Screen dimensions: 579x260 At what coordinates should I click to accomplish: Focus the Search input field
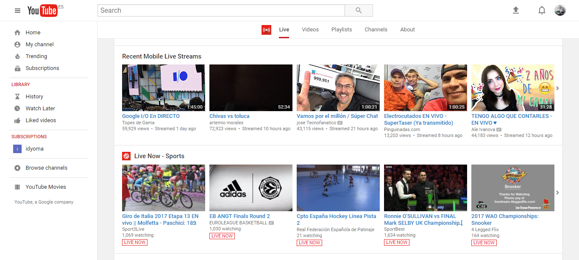[x=221, y=11]
